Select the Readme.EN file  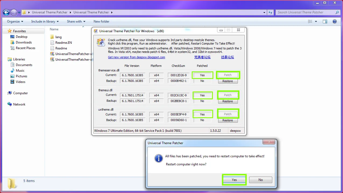click(63, 43)
